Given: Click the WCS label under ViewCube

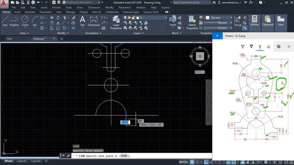Looking at the screenshot, I should pos(200,72).
